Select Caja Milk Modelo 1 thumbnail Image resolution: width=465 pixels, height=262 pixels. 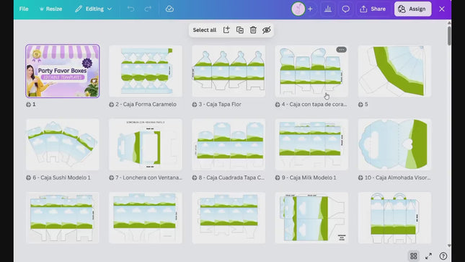pyautogui.click(x=311, y=144)
